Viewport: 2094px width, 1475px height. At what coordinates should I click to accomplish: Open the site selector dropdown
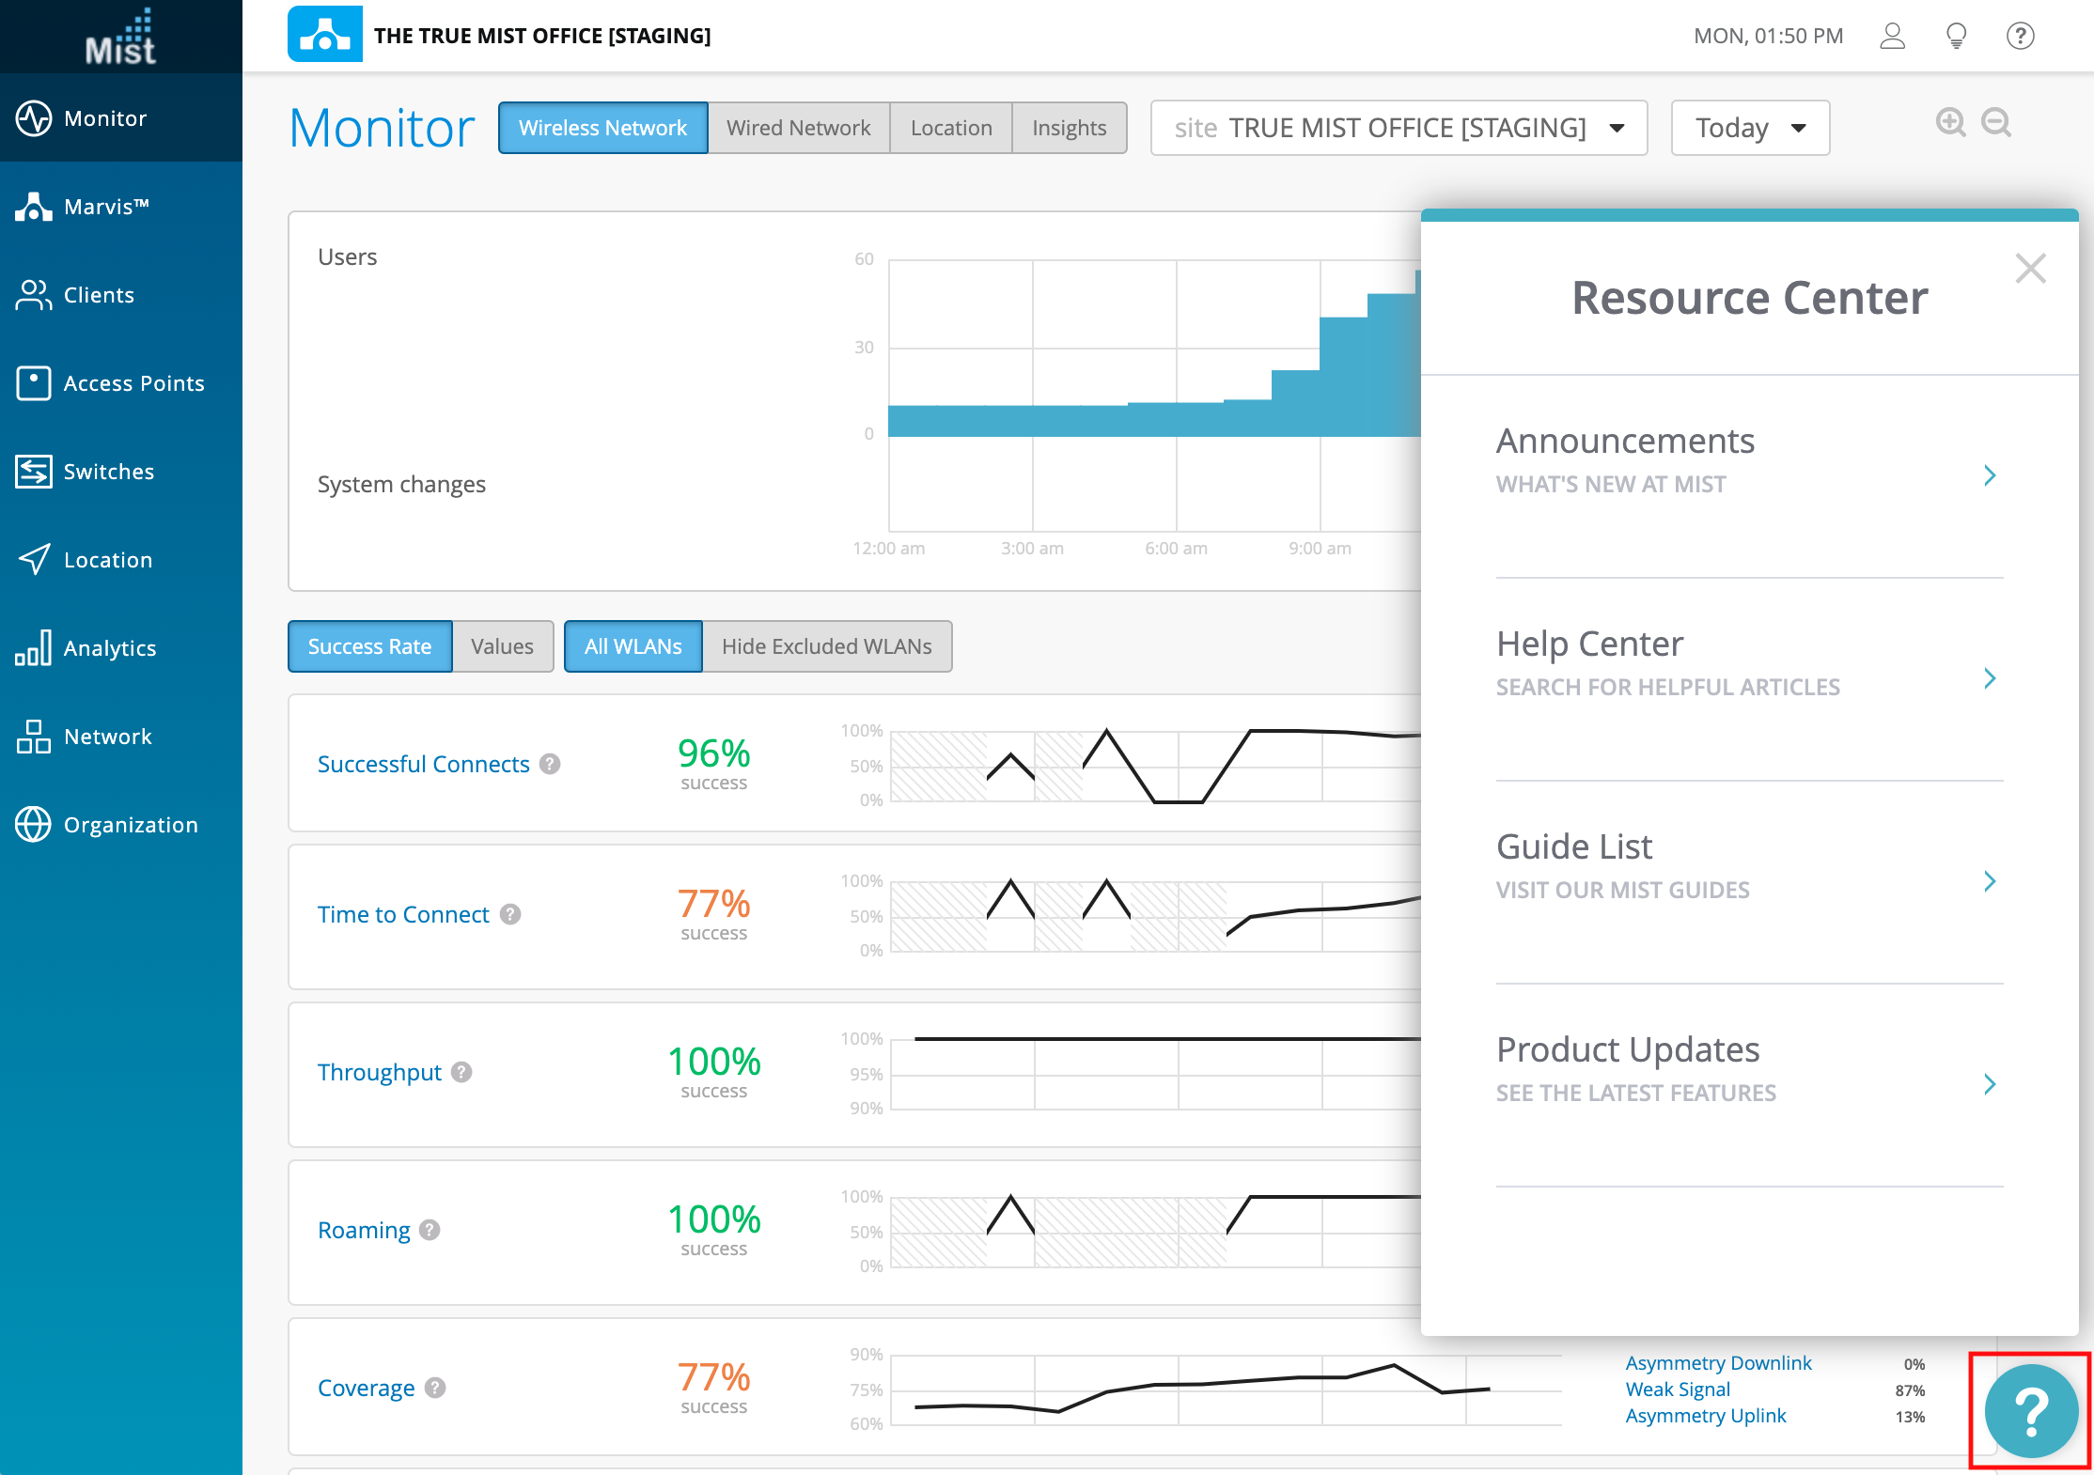[x=1399, y=128]
